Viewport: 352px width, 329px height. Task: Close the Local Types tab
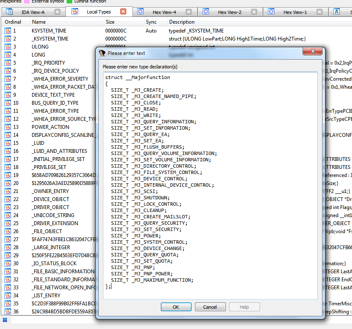[123, 12]
